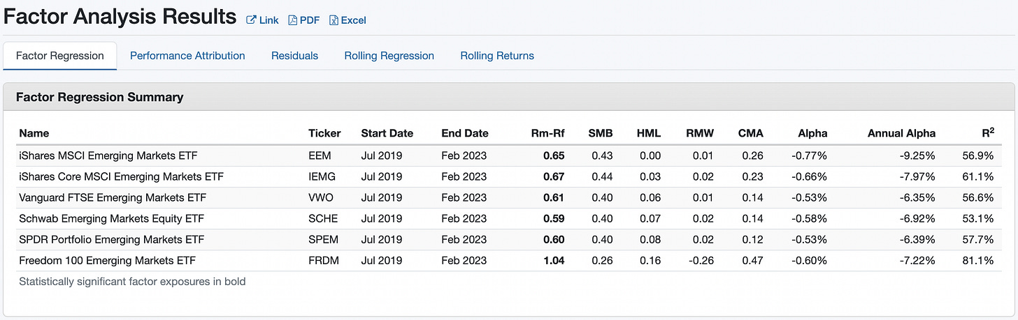The width and height of the screenshot is (1018, 320).
Task: Click the bold 0.61 Rm-Rf value
Action: (554, 197)
